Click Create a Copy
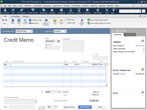The image size is (147, 110). (x=35, y=20)
